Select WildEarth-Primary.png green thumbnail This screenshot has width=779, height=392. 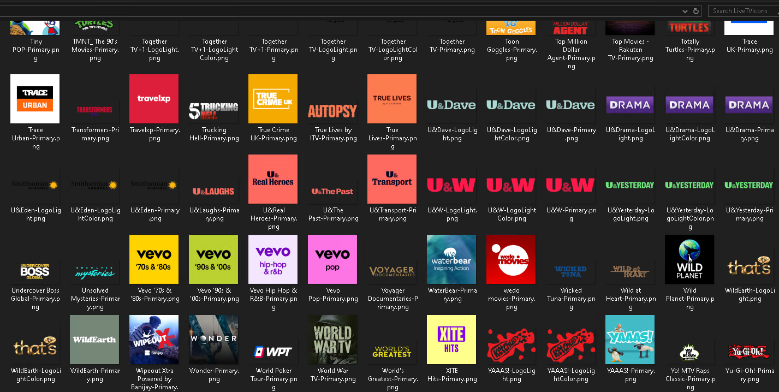(94, 340)
